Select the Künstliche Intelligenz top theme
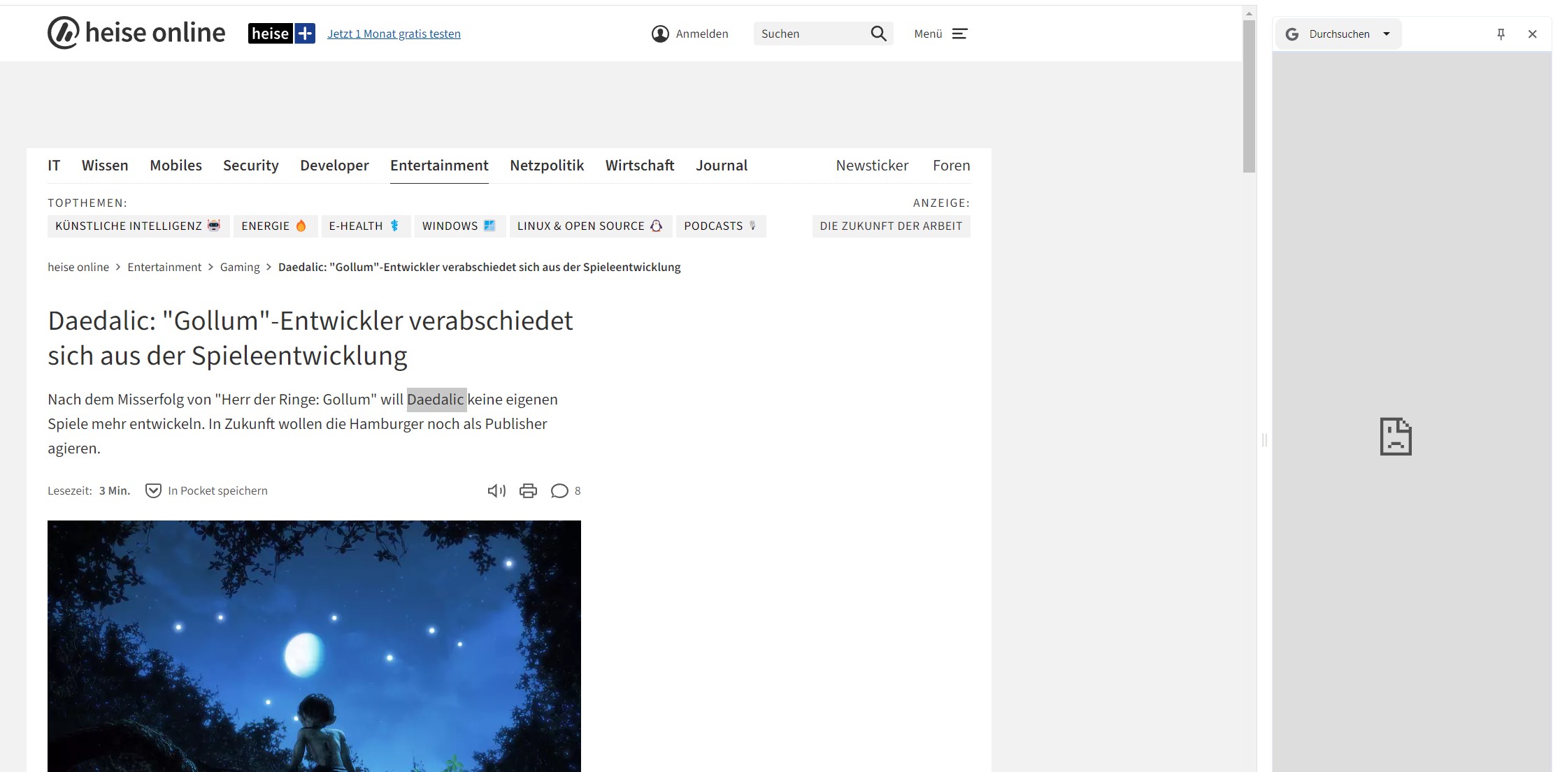The width and height of the screenshot is (1560, 772). [138, 226]
